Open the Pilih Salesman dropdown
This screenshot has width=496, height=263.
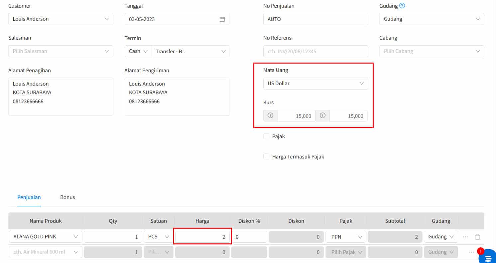click(61, 51)
